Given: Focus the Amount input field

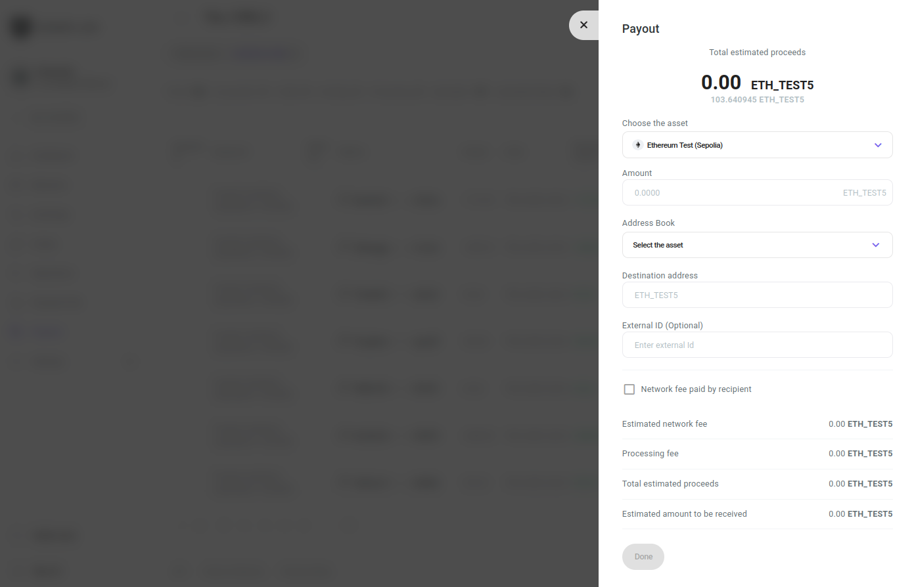Looking at the screenshot, I should pyautogui.click(x=757, y=192).
